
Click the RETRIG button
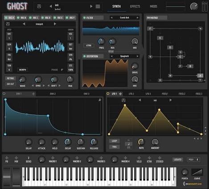[x=10, y=78]
